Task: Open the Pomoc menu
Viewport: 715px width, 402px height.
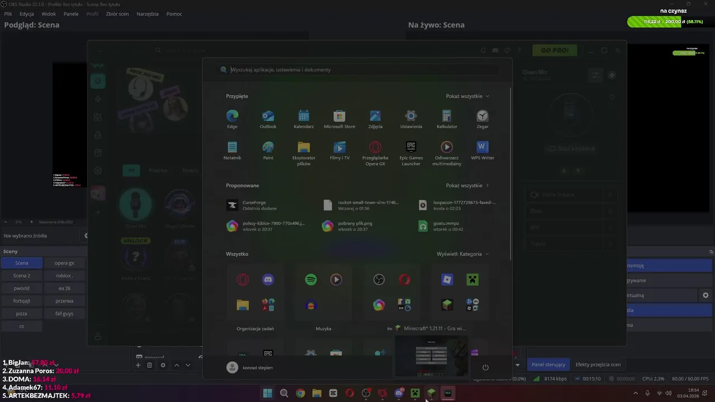Action: click(174, 13)
